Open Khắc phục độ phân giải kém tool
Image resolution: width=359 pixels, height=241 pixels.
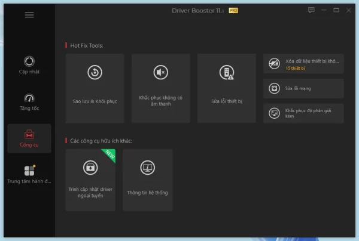click(x=303, y=113)
